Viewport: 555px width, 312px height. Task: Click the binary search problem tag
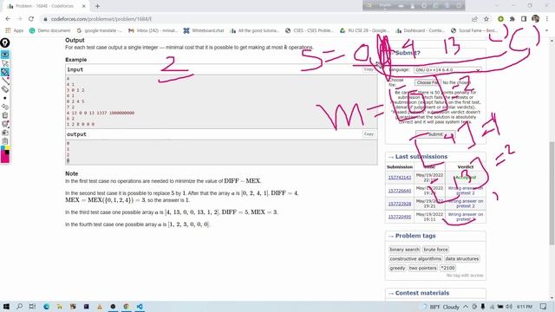point(404,250)
